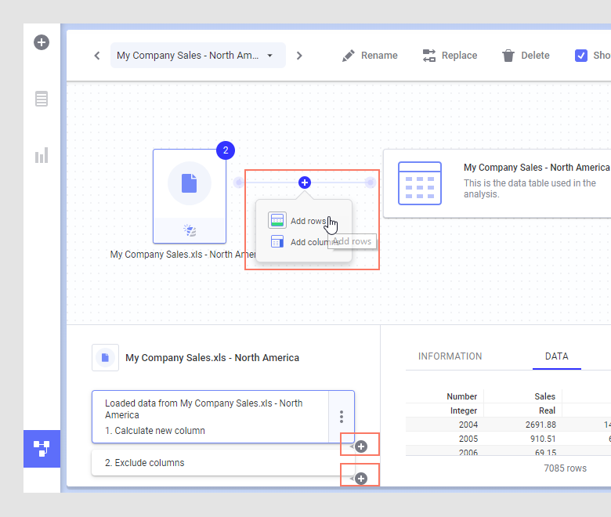Click plus icon below Calculate new column step
Viewport: 611px width, 517px height.
[361, 446]
